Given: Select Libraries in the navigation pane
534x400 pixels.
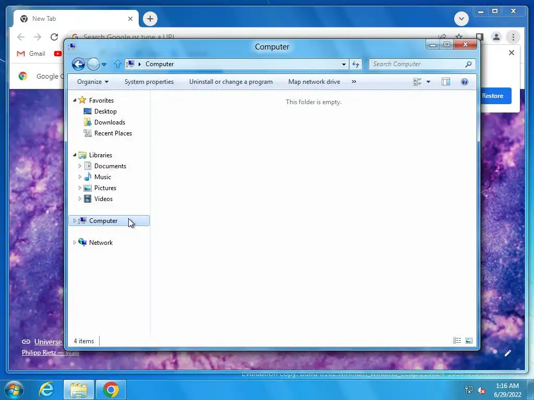Looking at the screenshot, I should point(101,155).
